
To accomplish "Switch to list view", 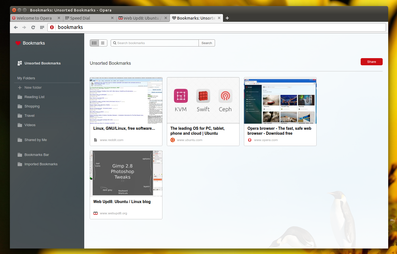I will (103, 43).
